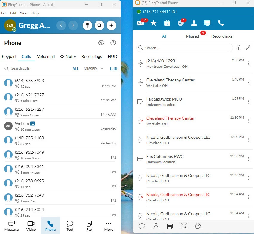This screenshot has height=234, width=254.
Task: Click Web Ex contact card icon
Action: click(x=33, y=124)
